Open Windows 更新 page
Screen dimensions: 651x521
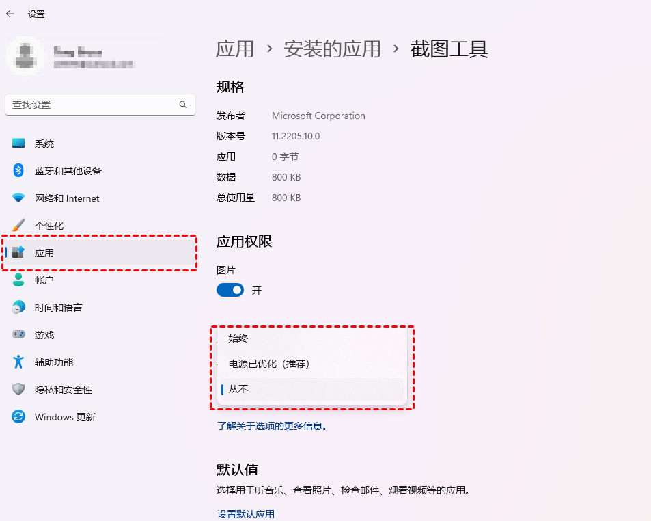[x=100, y=416]
